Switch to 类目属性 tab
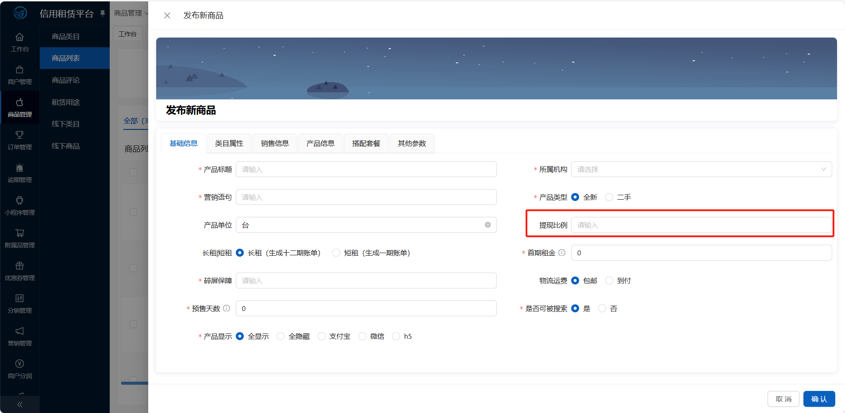 (229, 143)
